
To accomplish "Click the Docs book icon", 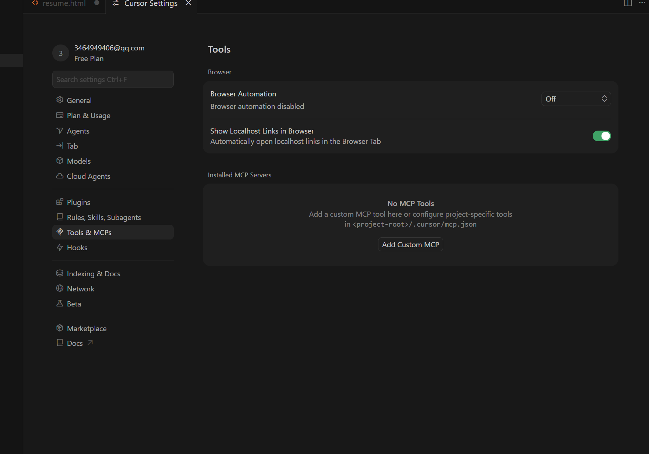I will (x=60, y=343).
